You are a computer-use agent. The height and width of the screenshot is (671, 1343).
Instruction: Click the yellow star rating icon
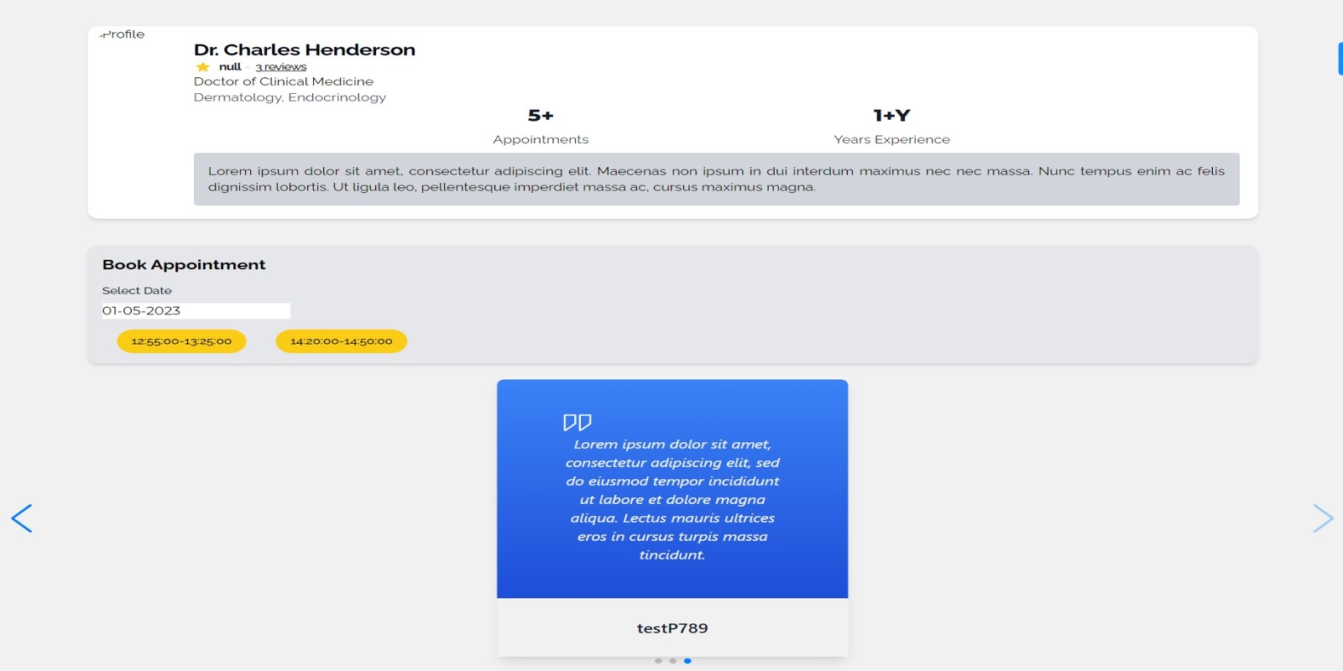point(202,67)
